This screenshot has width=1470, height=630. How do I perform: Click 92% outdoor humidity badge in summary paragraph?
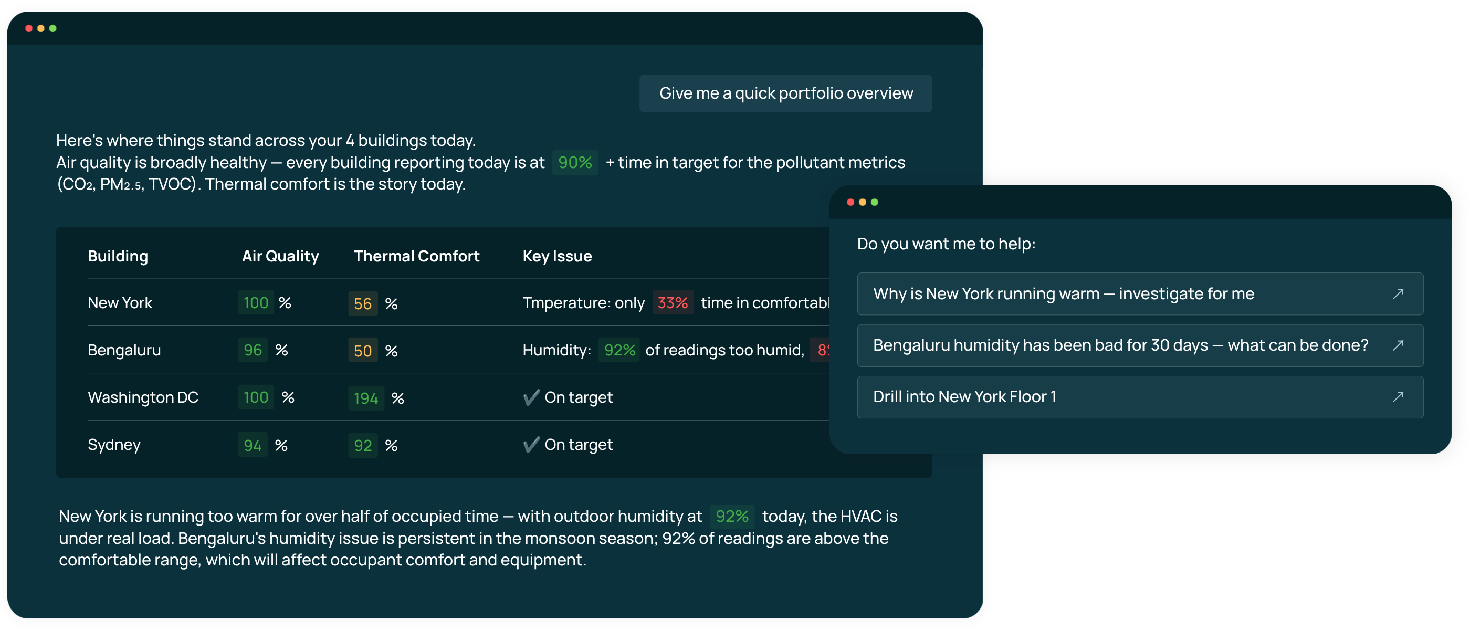tap(732, 517)
